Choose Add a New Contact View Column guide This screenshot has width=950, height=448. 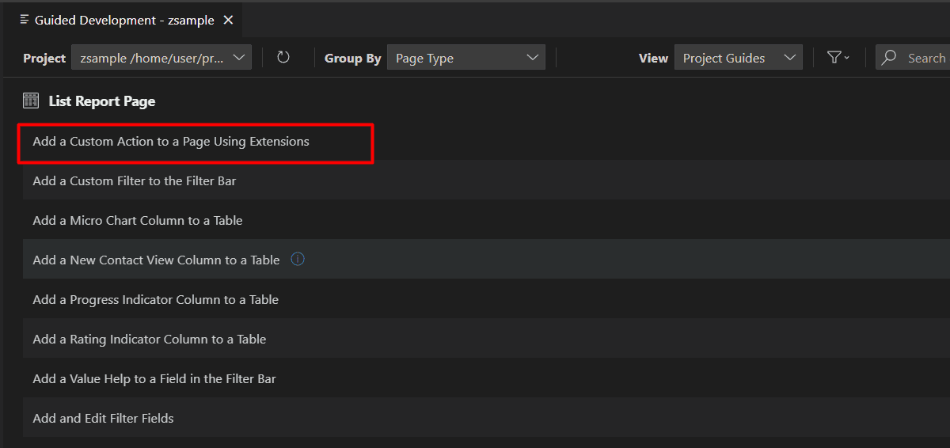click(156, 260)
